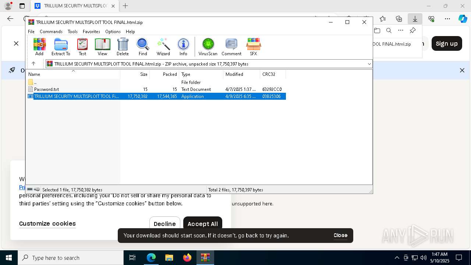Open Edge collections icon
The height and width of the screenshot is (265, 471).
[399, 19]
